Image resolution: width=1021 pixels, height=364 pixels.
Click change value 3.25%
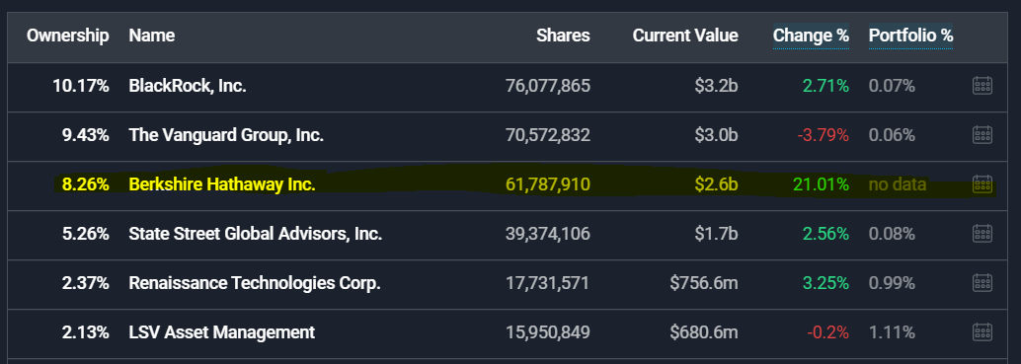[x=825, y=283]
